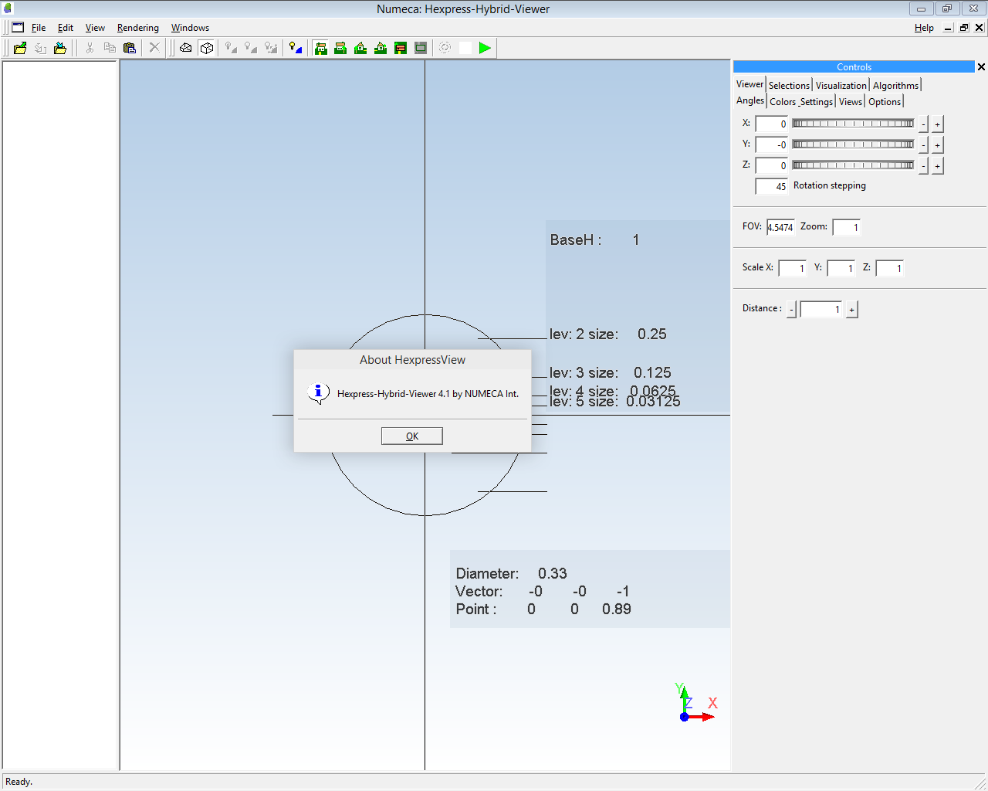Click the Y angle input field
The image size is (988, 791).
pyautogui.click(x=771, y=144)
